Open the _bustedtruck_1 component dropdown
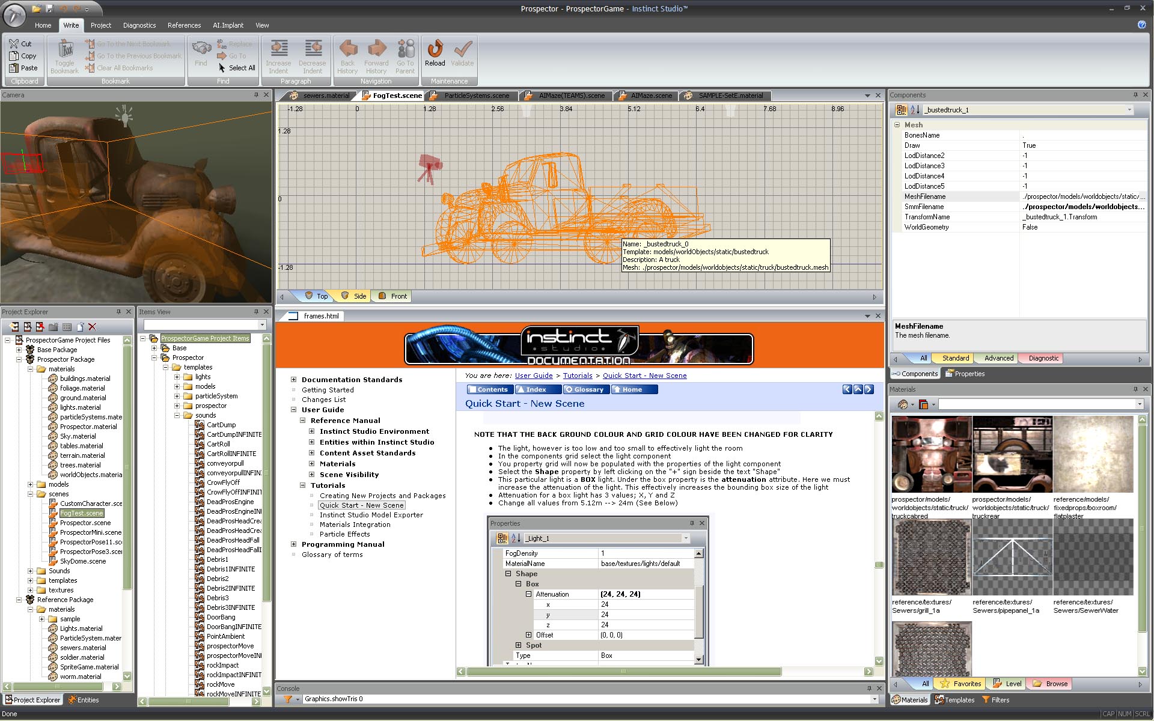This screenshot has width=1154, height=721. coord(1129,110)
